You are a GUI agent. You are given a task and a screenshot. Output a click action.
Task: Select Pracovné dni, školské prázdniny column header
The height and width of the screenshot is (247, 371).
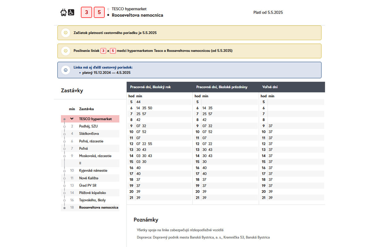point(222,87)
